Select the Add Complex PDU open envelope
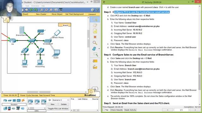Image resolution: width=202 pixels, height=113 pixels. pos(95,67)
